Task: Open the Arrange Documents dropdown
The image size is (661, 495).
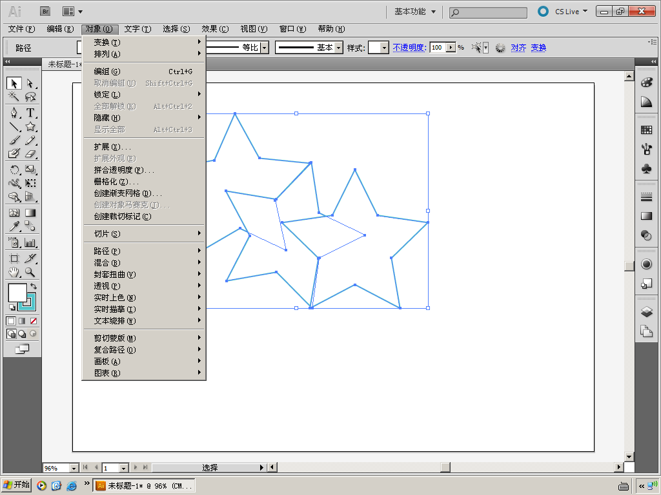Action: coord(72,12)
